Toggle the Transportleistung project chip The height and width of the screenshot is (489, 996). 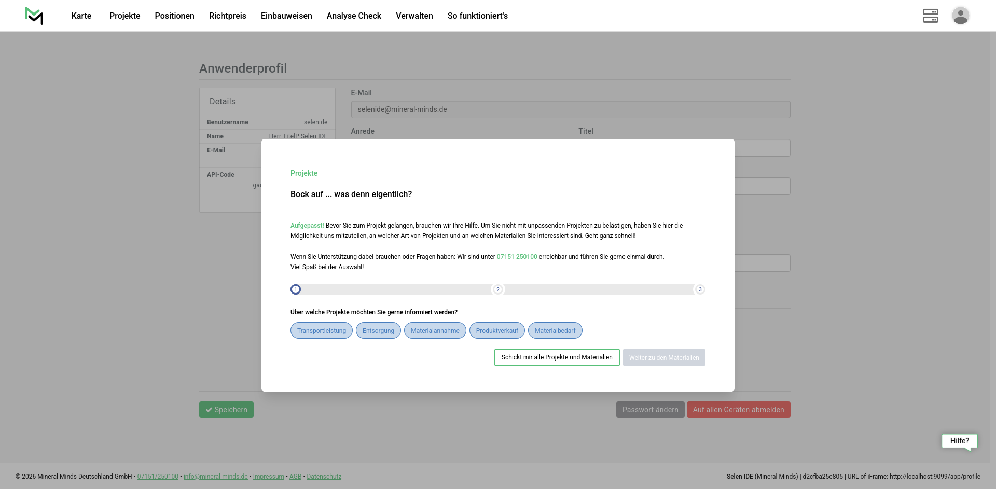click(x=321, y=331)
